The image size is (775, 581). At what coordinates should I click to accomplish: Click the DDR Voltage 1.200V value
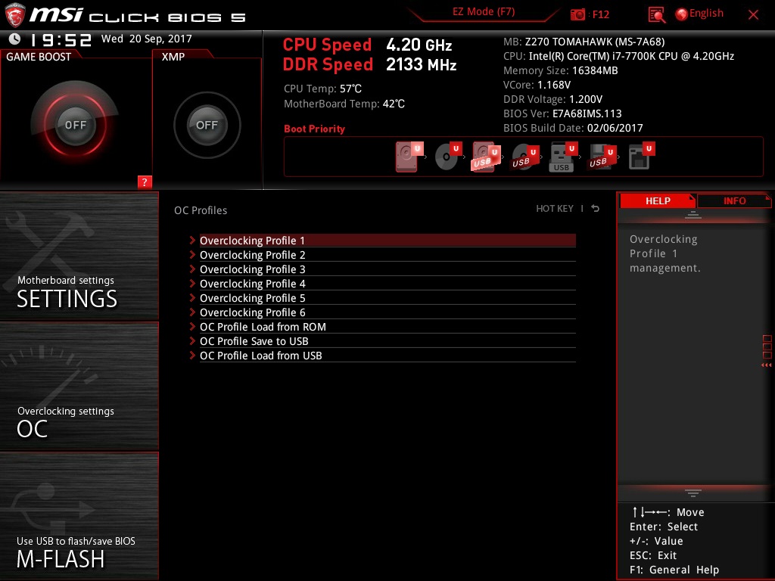tap(586, 99)
